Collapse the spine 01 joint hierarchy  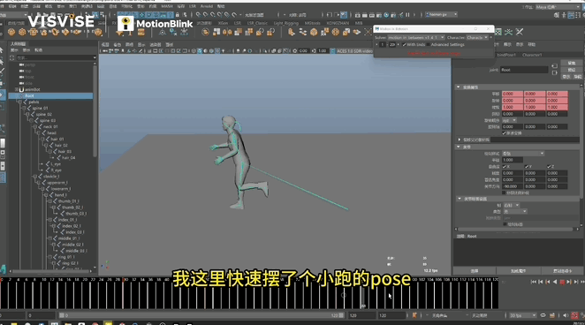coord(24,108)
